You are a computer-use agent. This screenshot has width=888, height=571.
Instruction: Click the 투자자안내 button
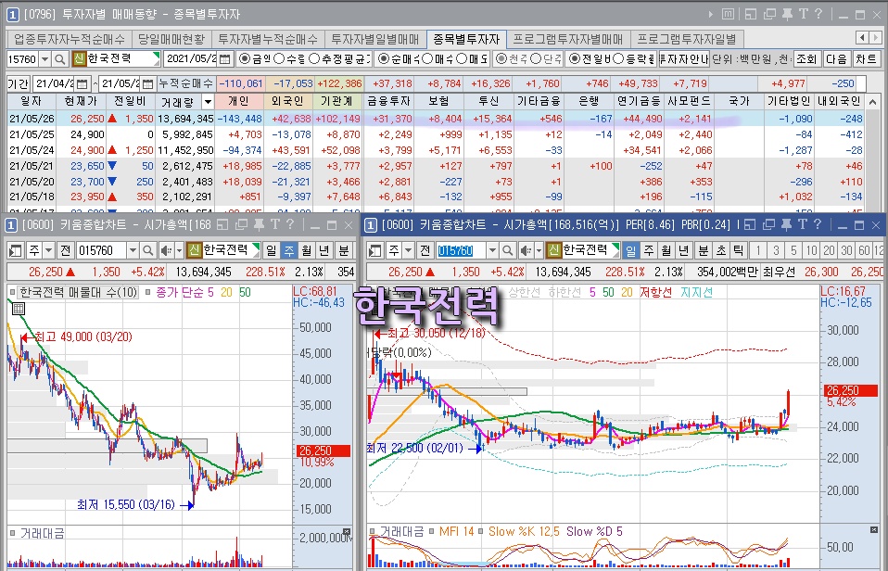(x=684, y=59)
